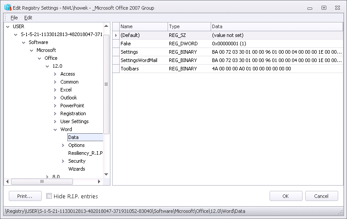
Task: Select the Data key under Word
Action: (73, 137)
